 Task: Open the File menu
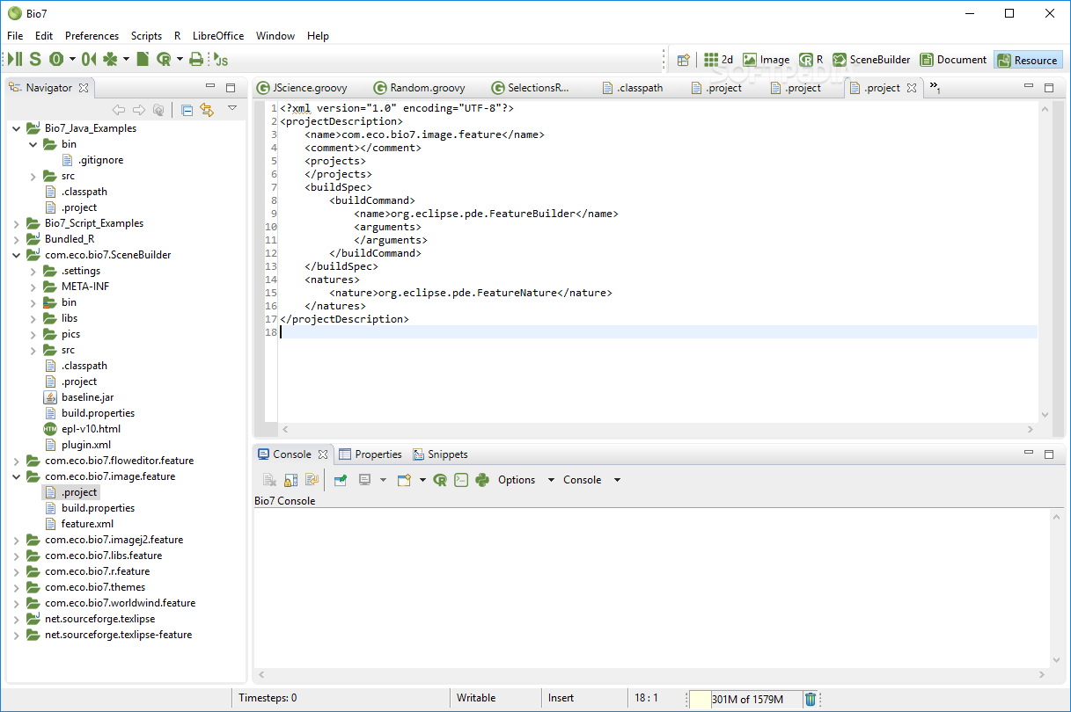coord(15,36)
